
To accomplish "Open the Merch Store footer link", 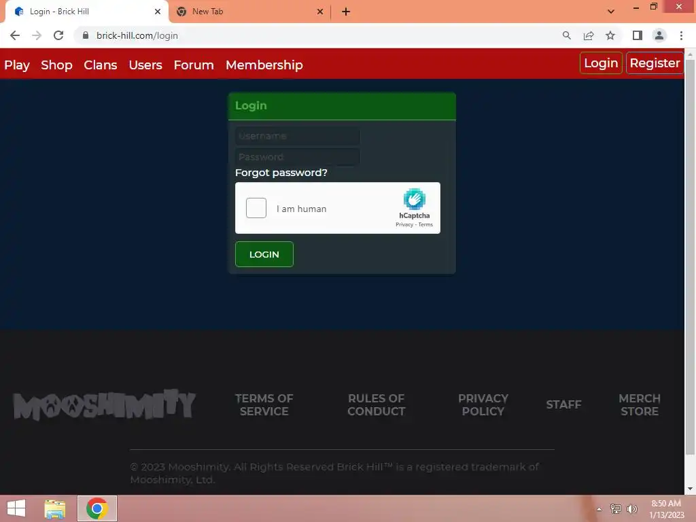I will (x=639, y=404).
